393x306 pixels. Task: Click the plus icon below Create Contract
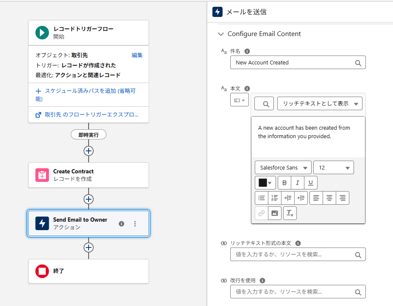click(89, 199)
